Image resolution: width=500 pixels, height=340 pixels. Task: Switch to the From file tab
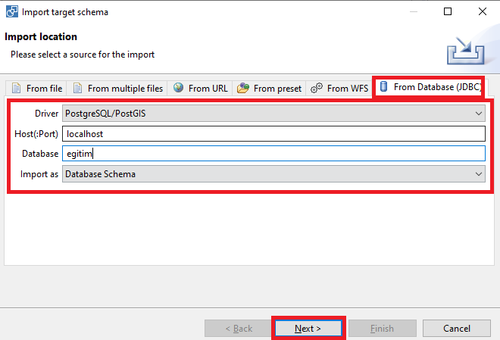pyautogui.click(x=36, y=89)
